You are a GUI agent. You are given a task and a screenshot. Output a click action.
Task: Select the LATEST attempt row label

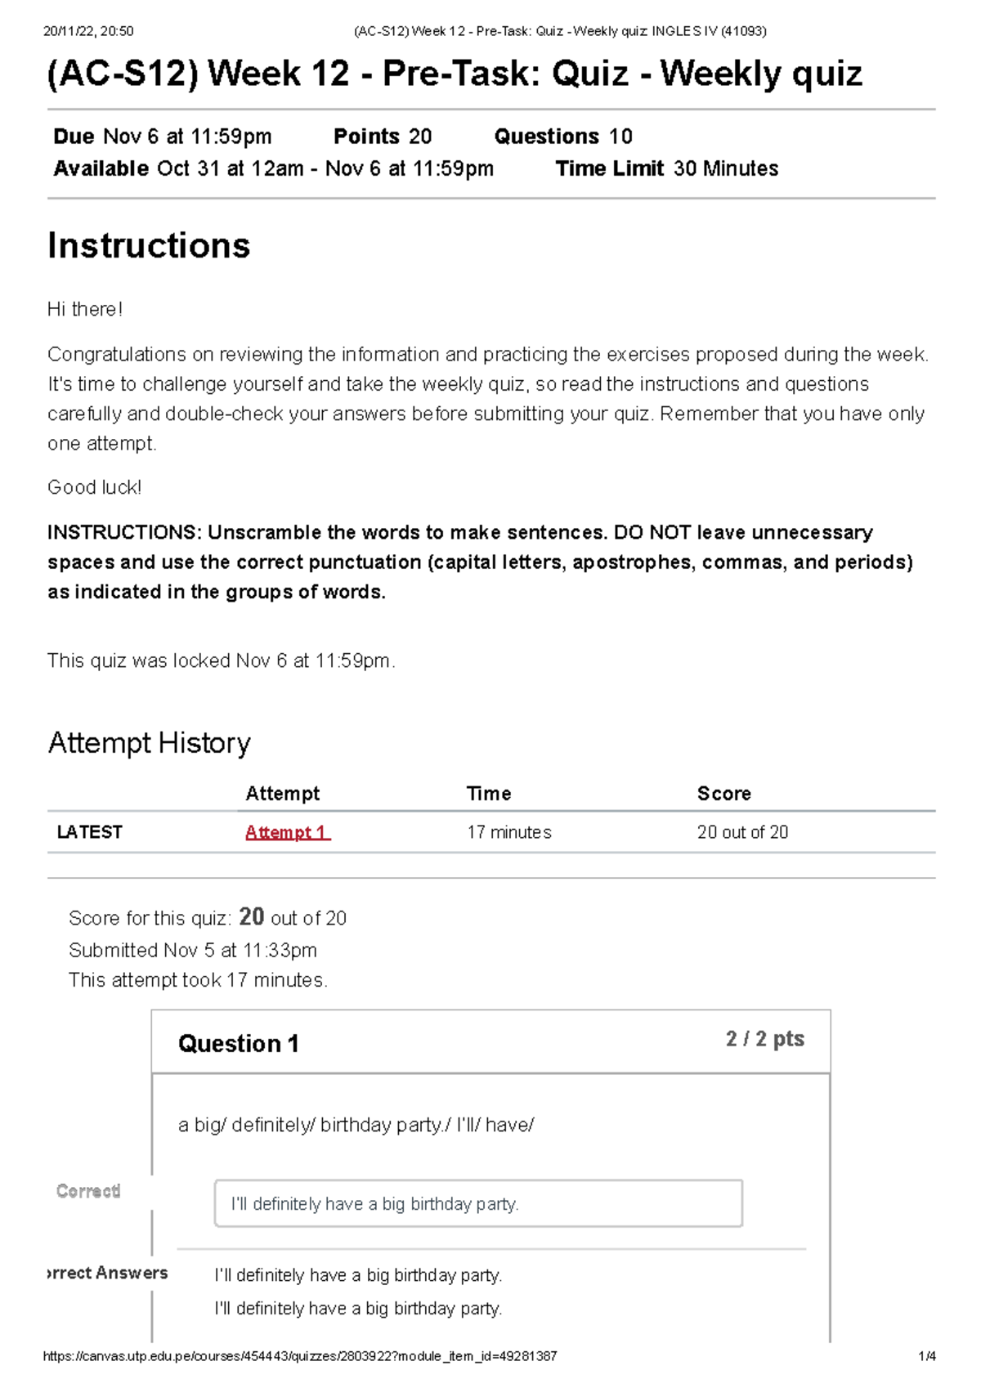pyautogui.click(x=89, y=832)
